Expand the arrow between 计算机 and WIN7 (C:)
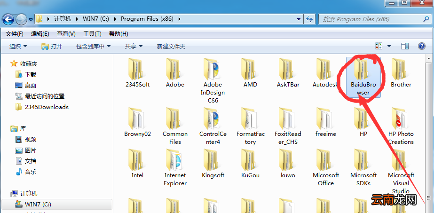Image resolution: width=434 pixels, height=213 pixels. coord(77,19)
